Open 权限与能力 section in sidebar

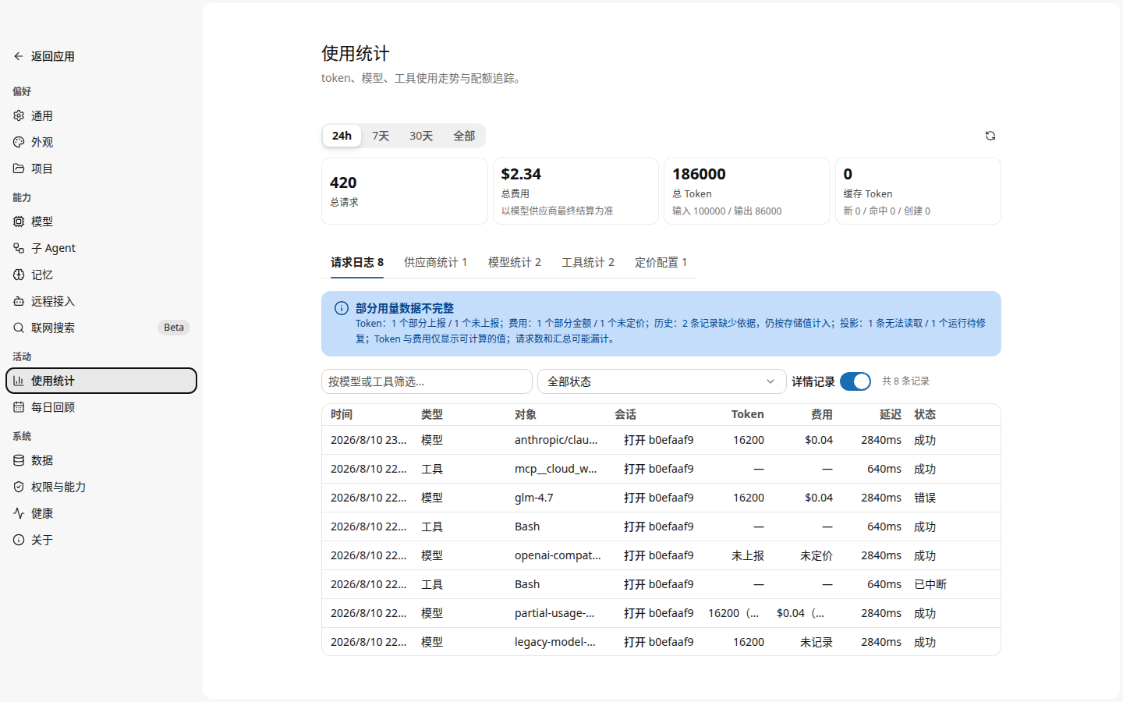click(101, 487)
